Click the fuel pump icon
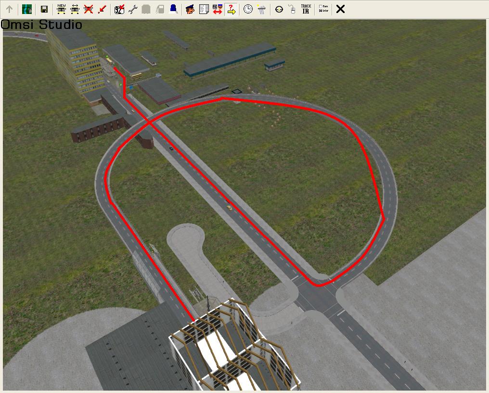 click(160, 9)
